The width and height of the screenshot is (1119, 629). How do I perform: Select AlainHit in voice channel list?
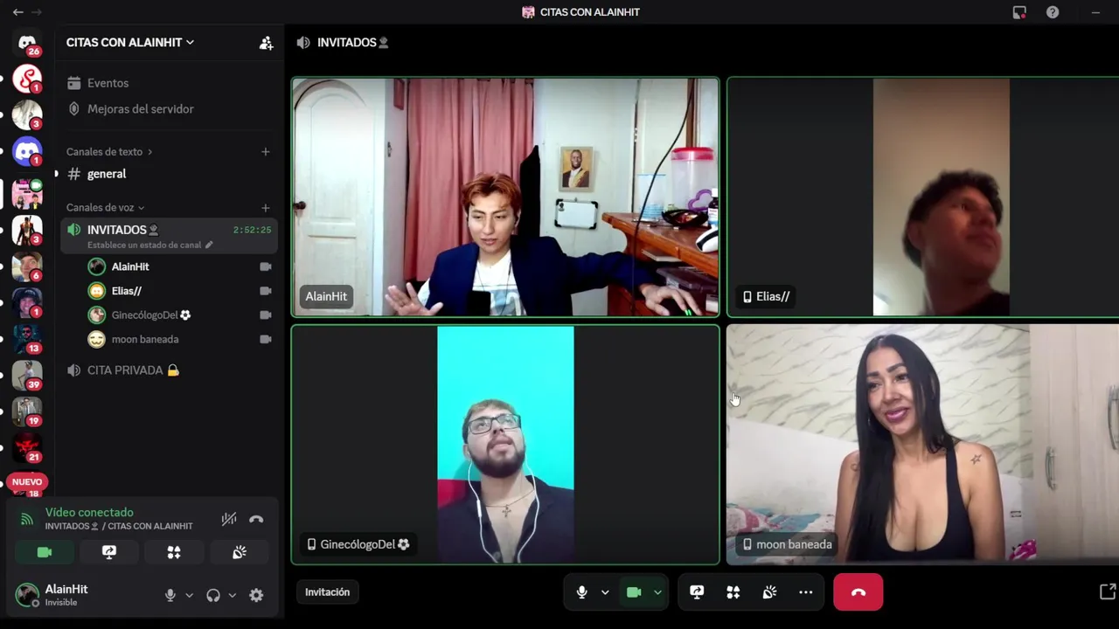click(130, 266)
